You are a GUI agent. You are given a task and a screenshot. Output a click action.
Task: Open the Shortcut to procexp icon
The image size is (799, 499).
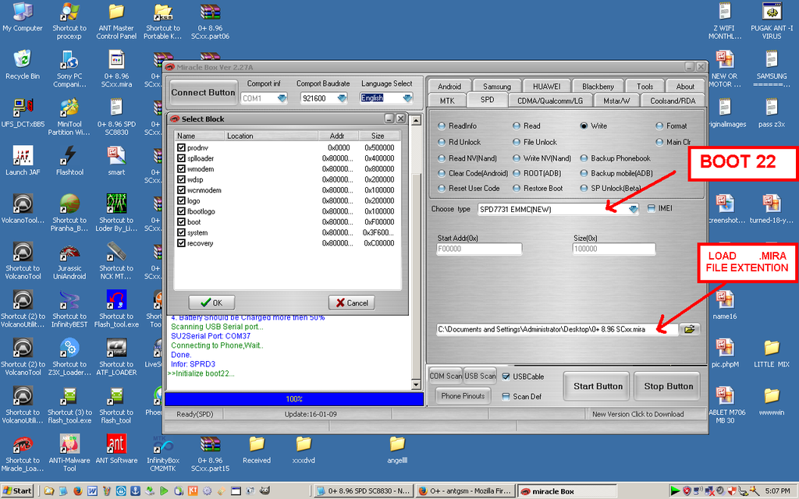69,22
